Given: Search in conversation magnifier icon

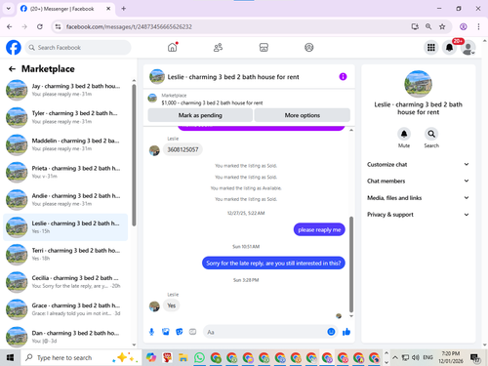Looking at the screenshot, I should point(431,134).
